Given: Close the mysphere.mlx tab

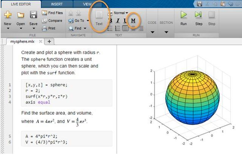Looking at the screenshot, I should pos(40,41).
